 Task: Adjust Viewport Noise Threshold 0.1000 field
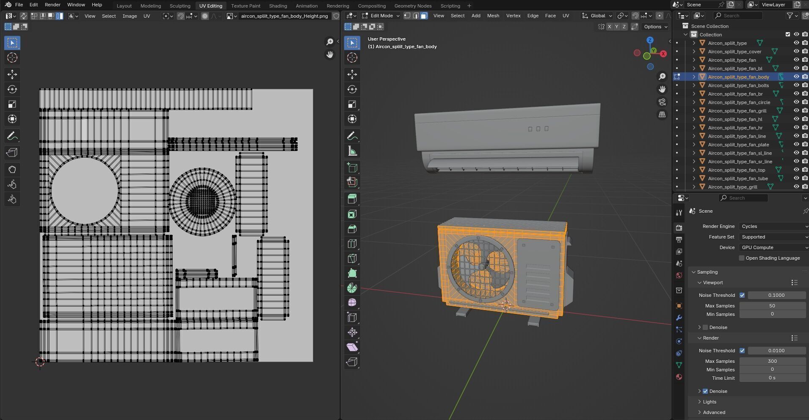pos(776,295)
